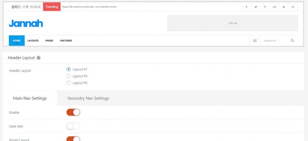The width and height of the screenshot is (308, 141).
Task: Toggle the Boxed Layout switch
Action: click(x=73, y=139)
